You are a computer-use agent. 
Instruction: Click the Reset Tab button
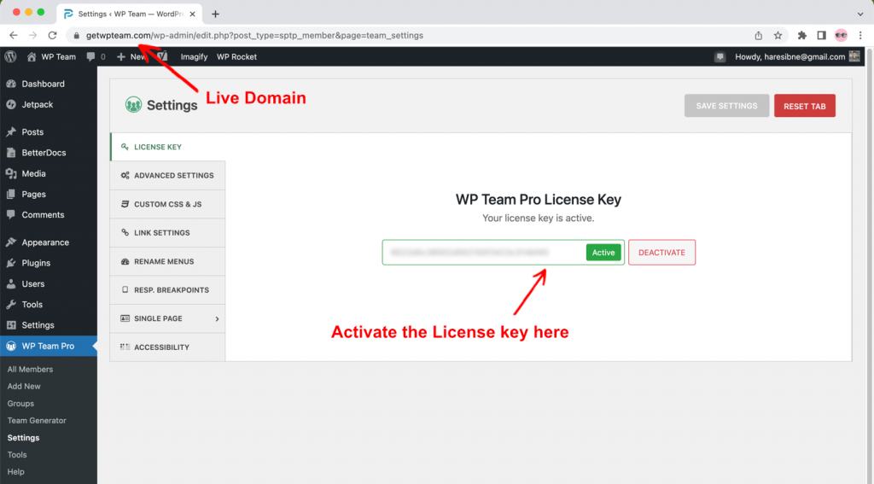[x=804, y=106]
